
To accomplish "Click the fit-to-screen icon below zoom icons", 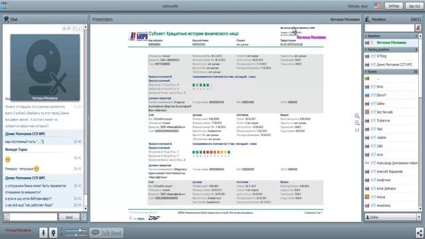I will point(357,130).
